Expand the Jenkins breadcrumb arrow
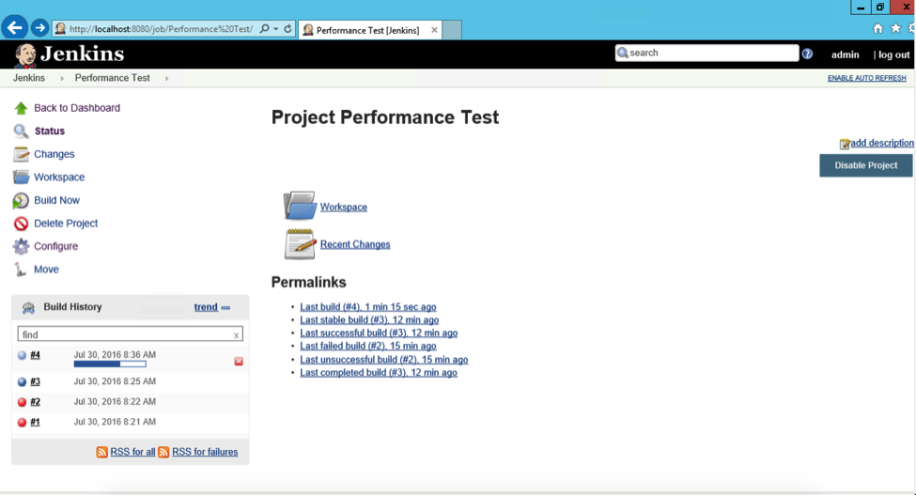The width and height of the screenshot is (916, 496). pyautogui.click(x=62, y=78)
